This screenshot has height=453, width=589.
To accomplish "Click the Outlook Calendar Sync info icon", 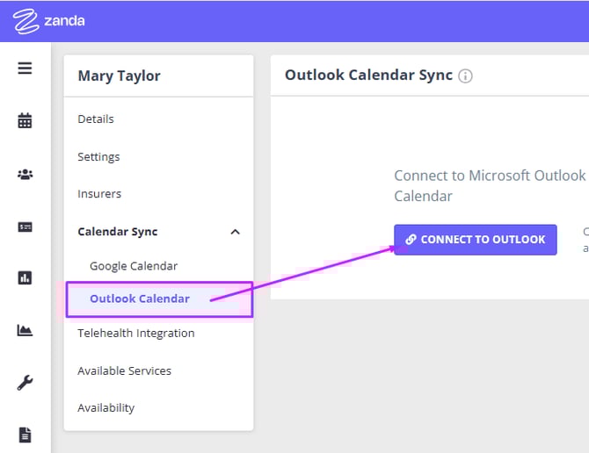I will point(466,75).
